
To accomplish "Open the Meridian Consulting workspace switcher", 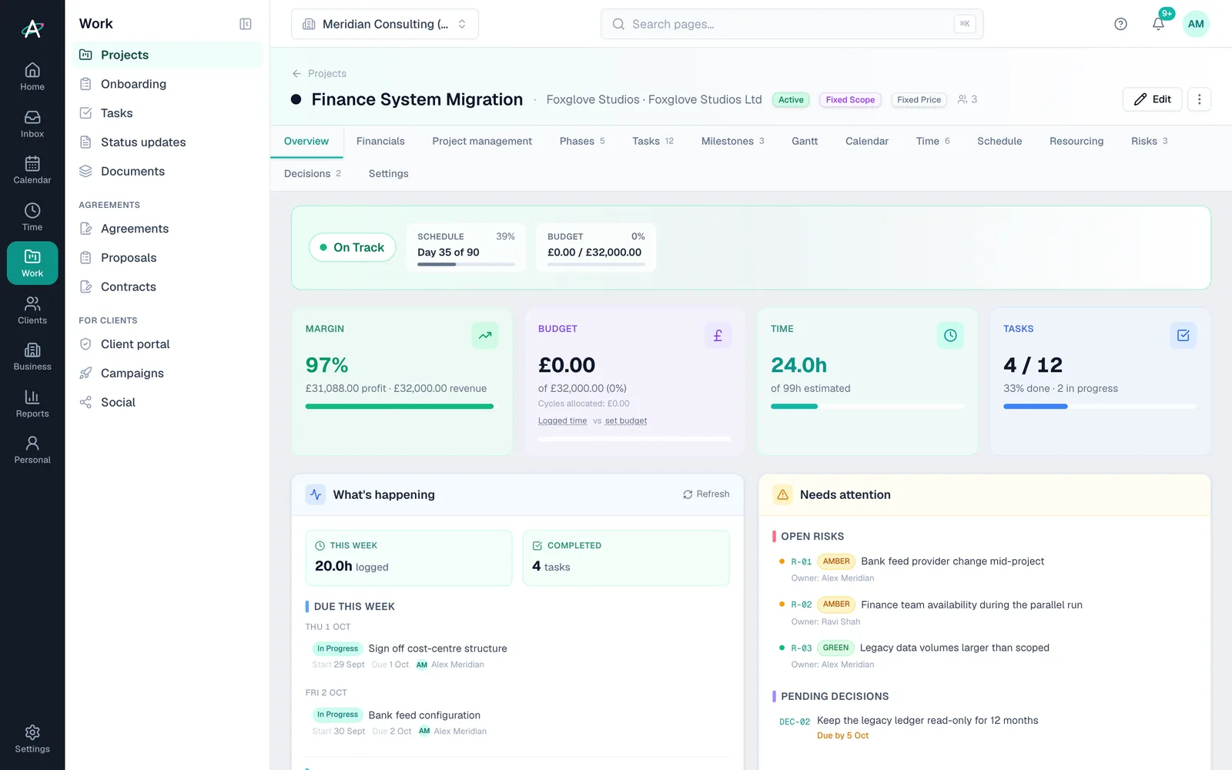I will (385, 24).
